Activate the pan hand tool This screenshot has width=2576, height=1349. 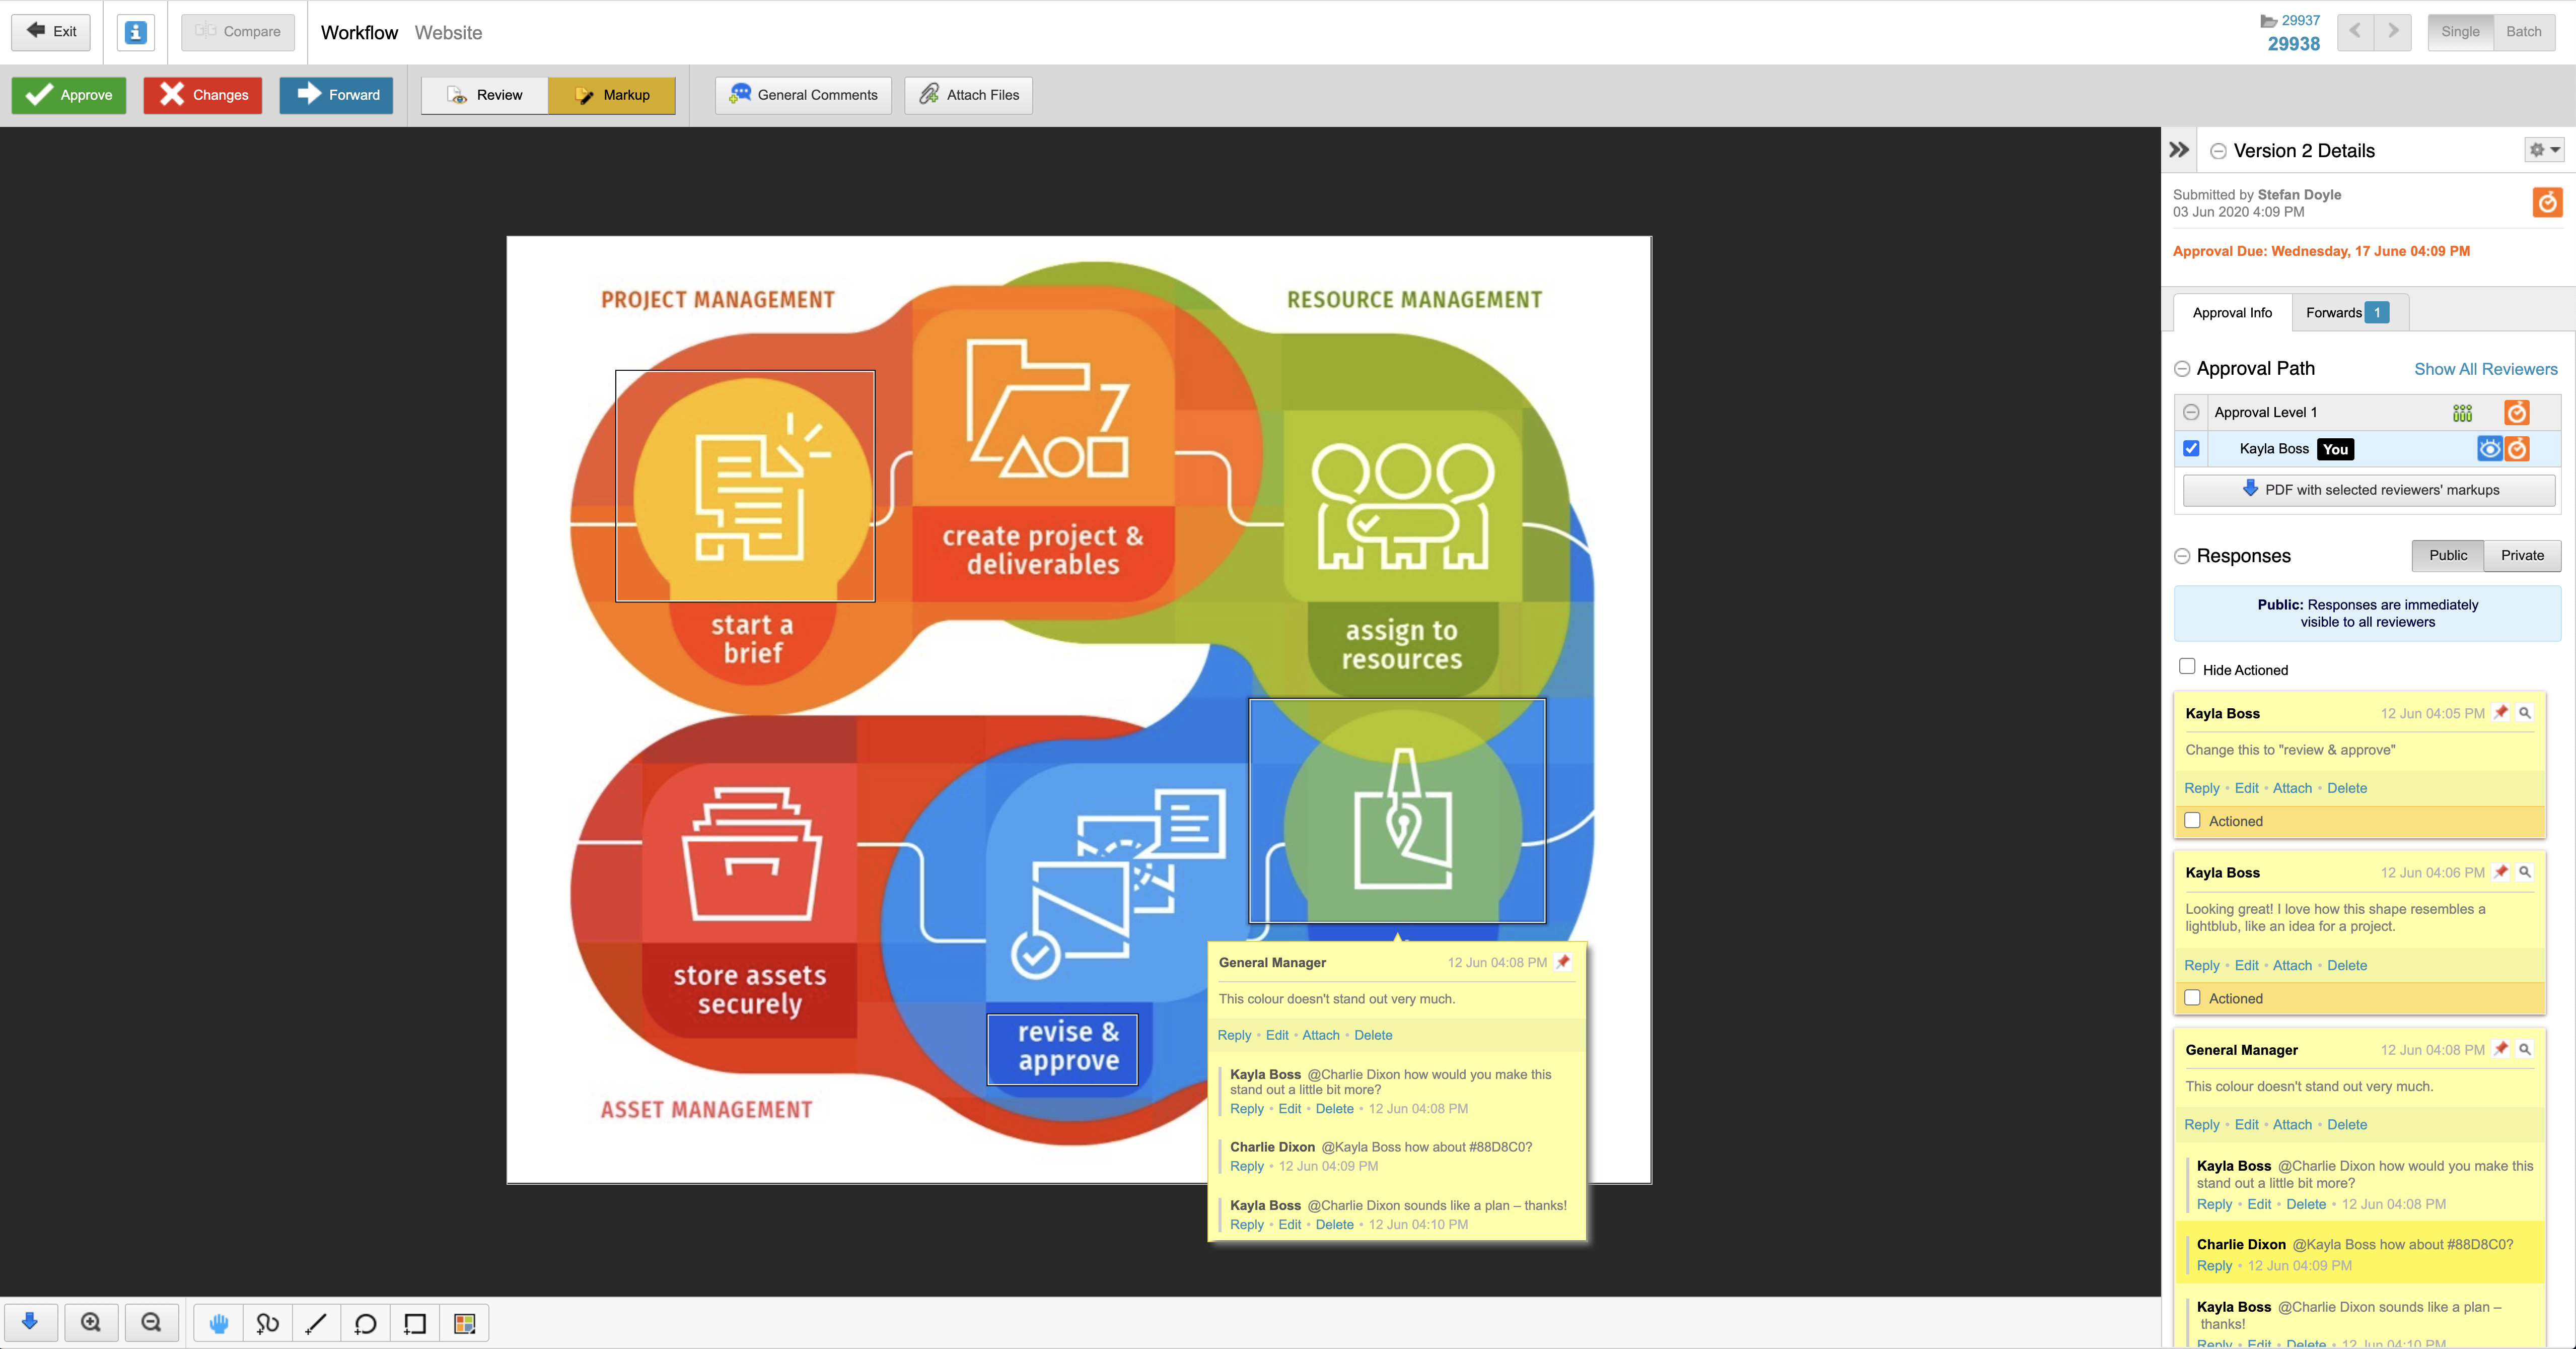point(219,1323)
